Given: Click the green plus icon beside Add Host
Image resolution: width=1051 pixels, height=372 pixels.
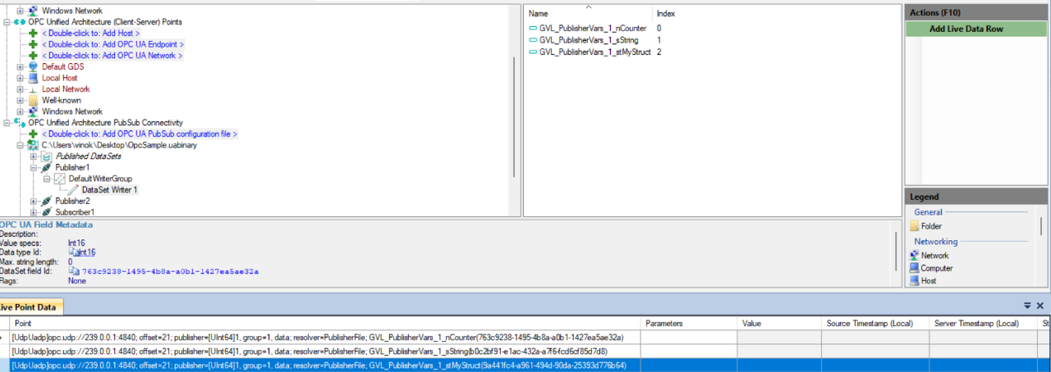Looking at the screenshot, I should [33, 33].
